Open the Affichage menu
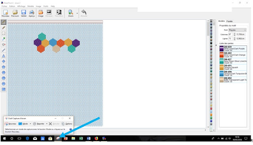Image resolution: width=253 pixels, height=145 pixels. pyautogui.click(x=21, y=6)
